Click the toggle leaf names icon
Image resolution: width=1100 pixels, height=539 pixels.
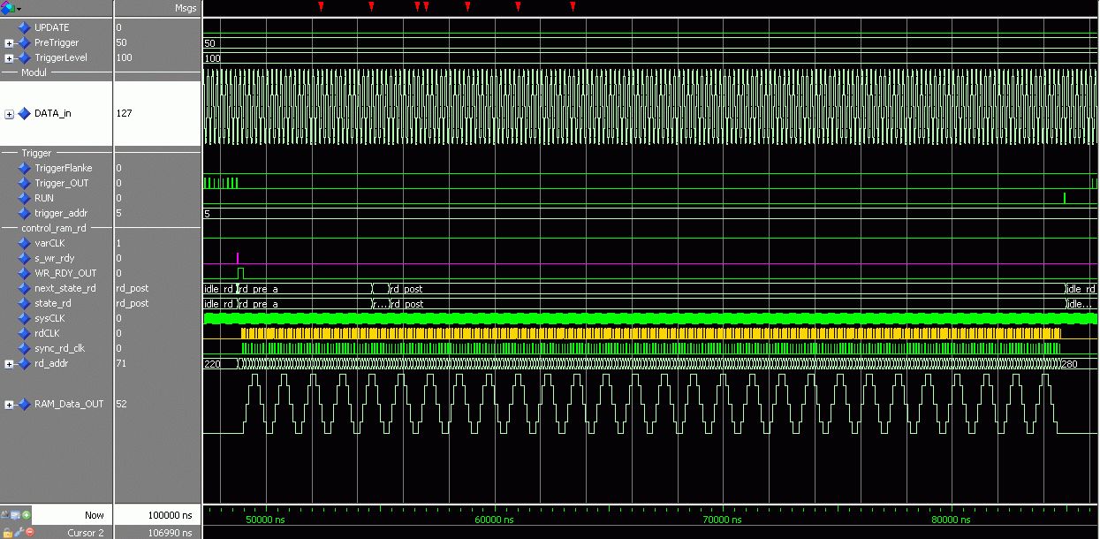6,514
